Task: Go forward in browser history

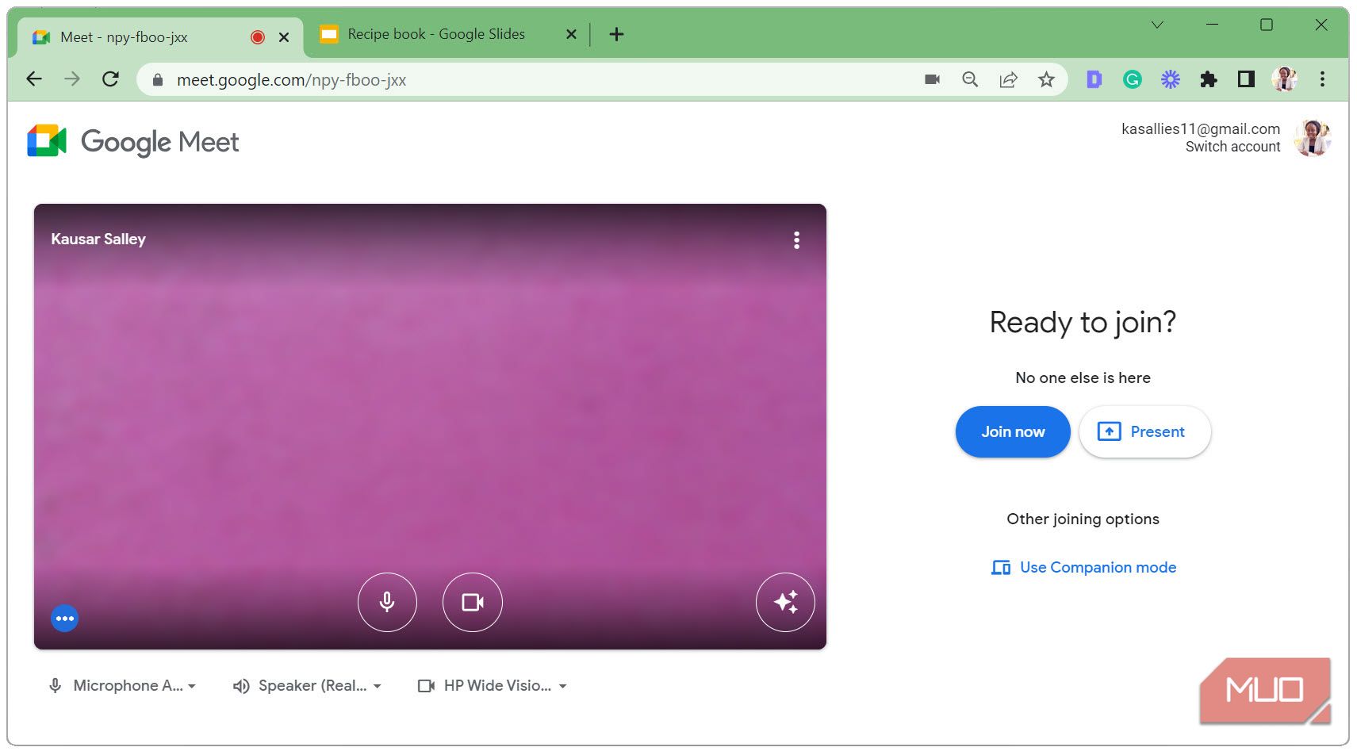Action: 72,79
